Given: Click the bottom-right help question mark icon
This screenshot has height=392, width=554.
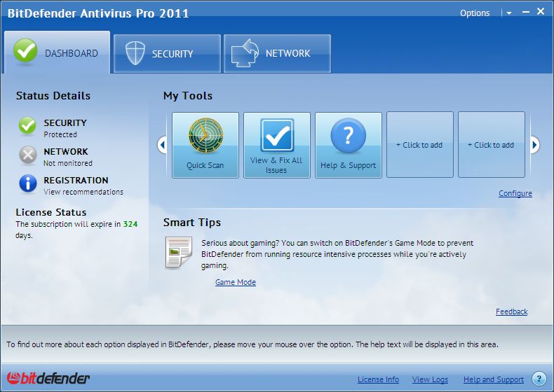Looking at the screenshot, I should (539, 379).
